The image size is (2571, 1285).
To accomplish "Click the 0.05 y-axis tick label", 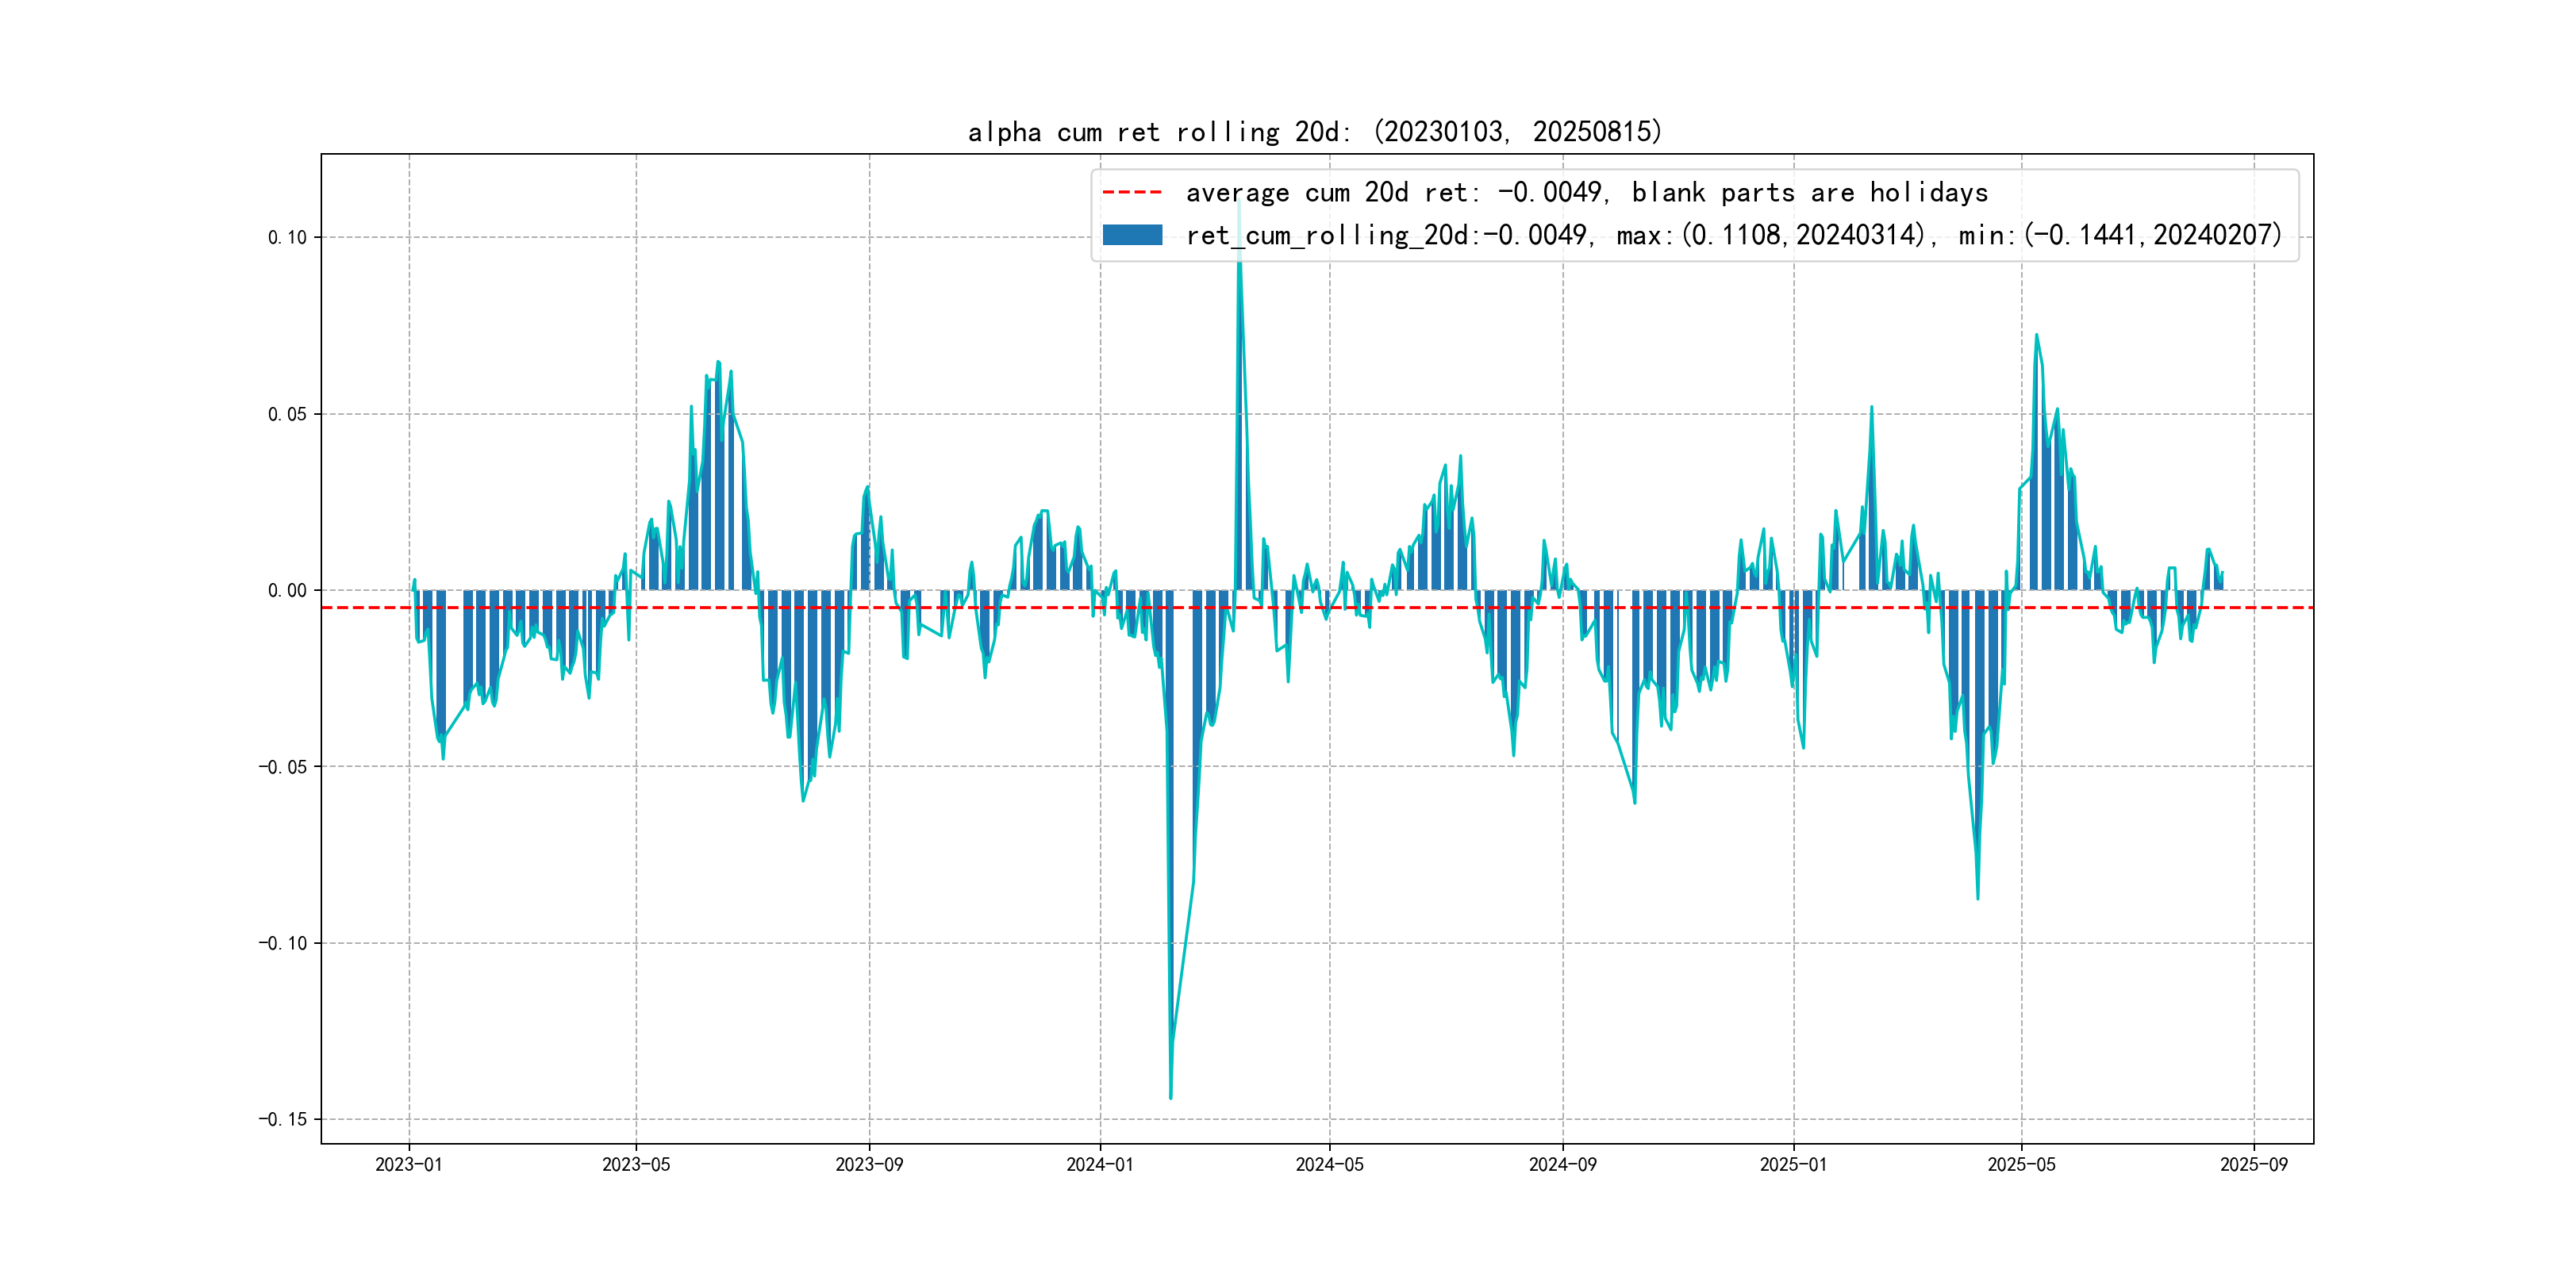I will tap(287, 414).
